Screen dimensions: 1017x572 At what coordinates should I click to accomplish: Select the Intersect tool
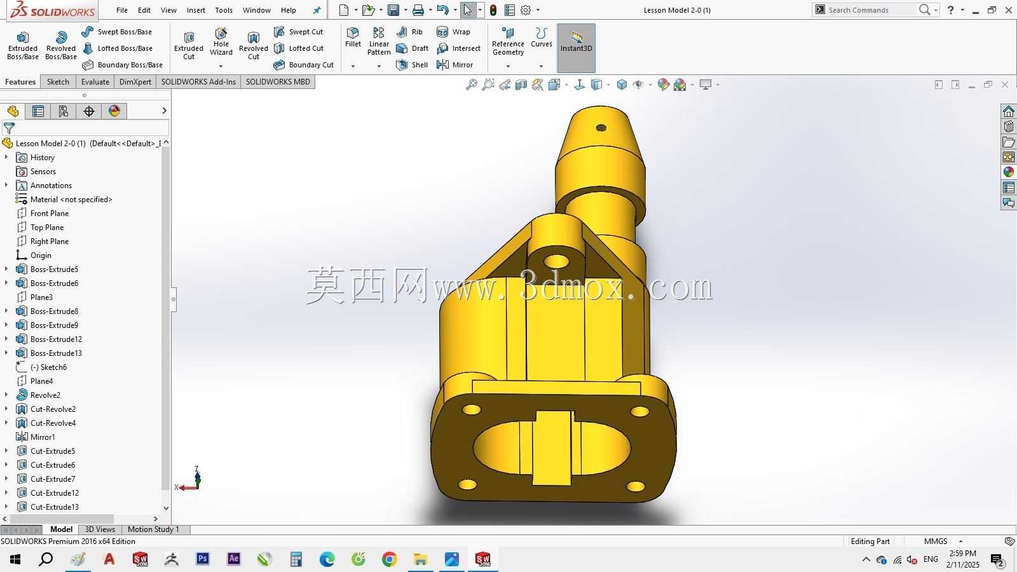click(x=458, y=48)
